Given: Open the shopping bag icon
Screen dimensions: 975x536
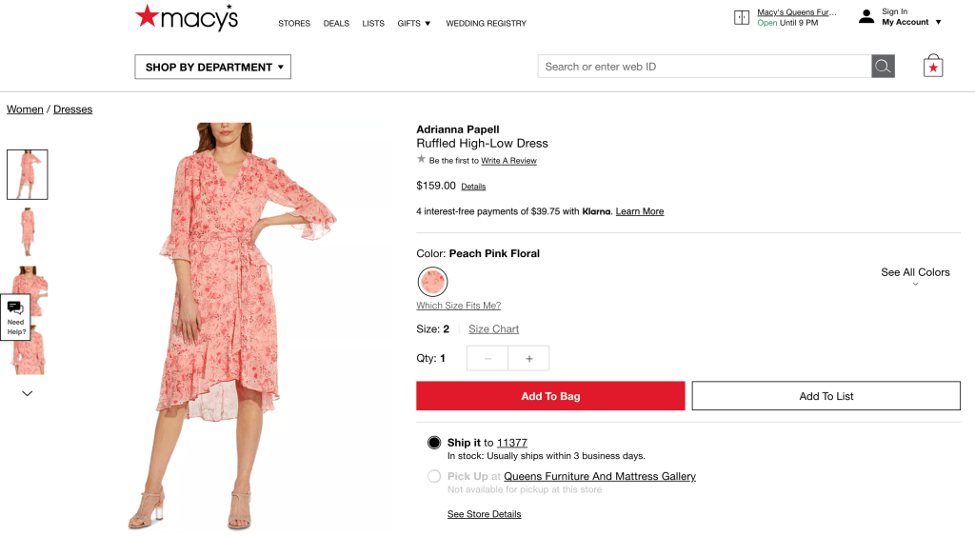Looking at the screenshot, I should [x=933, y=66].
